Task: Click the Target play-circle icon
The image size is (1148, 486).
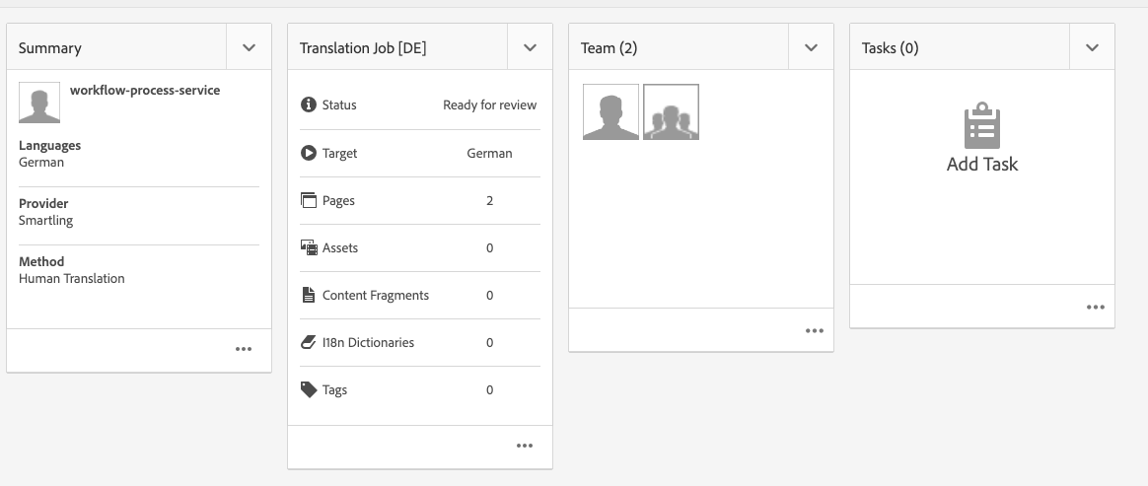Action: click(x=309, y=153)
